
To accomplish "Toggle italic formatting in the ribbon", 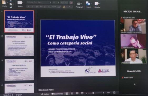I will pos(33,7).
